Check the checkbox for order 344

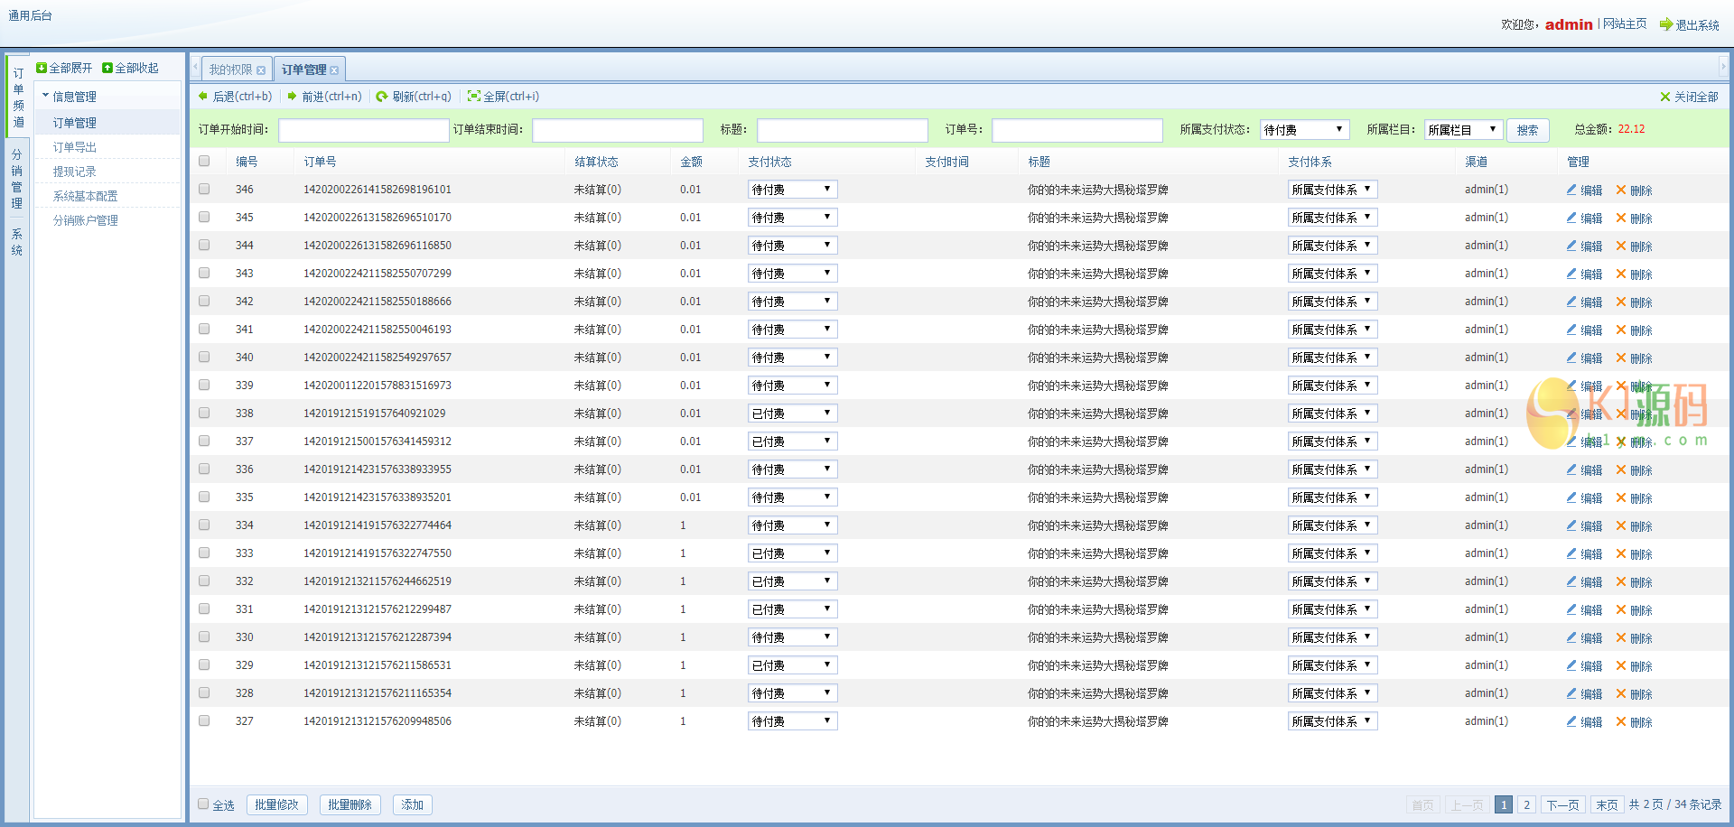click(204, 246)
